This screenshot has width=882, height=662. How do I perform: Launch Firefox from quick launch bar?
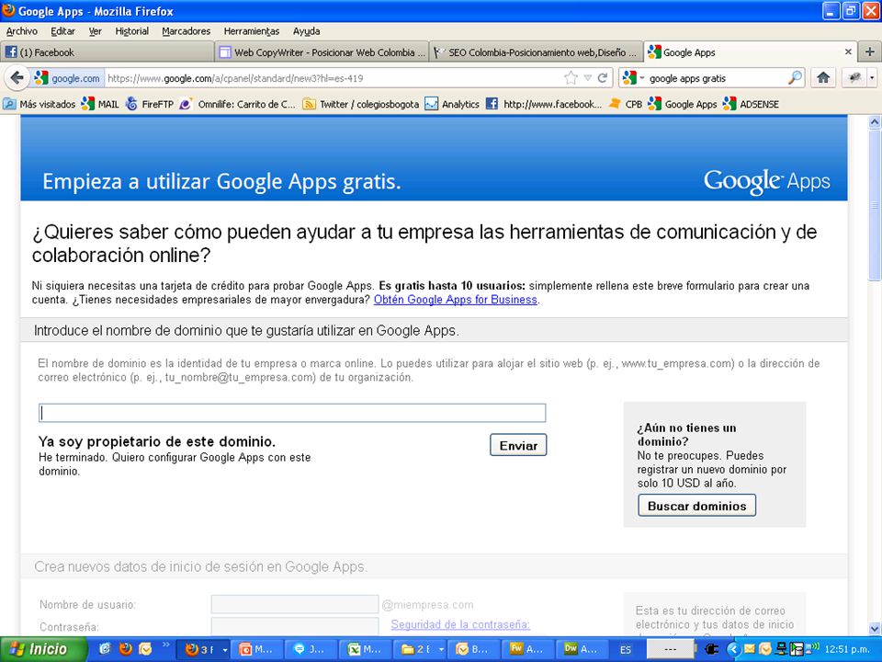(126, 649)
